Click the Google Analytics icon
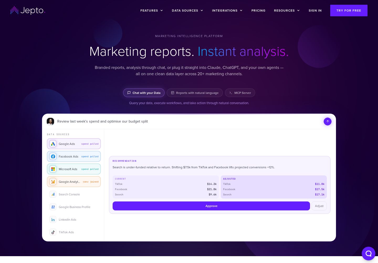Screen dimensions: 378x263 click(53, 182)
